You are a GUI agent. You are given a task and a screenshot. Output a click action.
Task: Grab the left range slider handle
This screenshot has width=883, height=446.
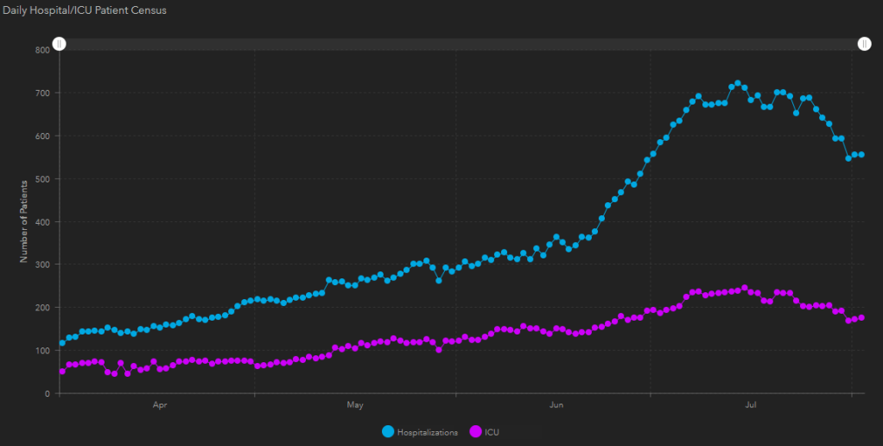(x=59, y=44)
